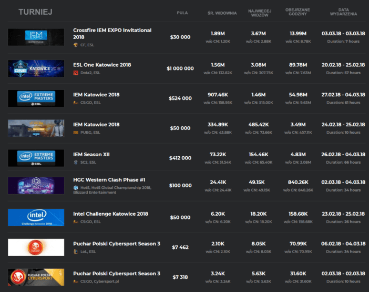Screen dimensions: 369x292
Task: Sort by ŚR. WIDOWNIA column header
Action: pos(222,13)
